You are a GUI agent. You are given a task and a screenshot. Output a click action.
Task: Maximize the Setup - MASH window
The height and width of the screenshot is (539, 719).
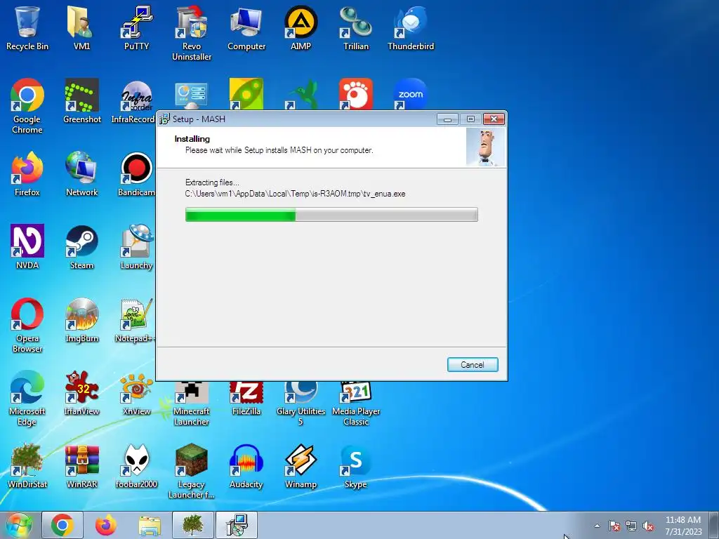470,119
